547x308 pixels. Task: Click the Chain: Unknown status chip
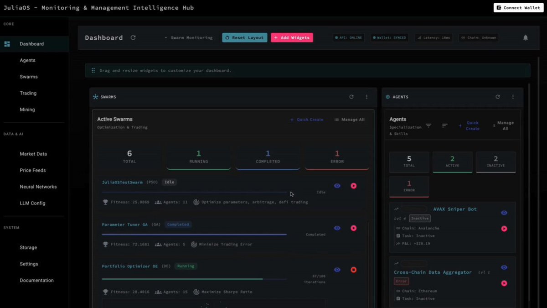point(478,37)
